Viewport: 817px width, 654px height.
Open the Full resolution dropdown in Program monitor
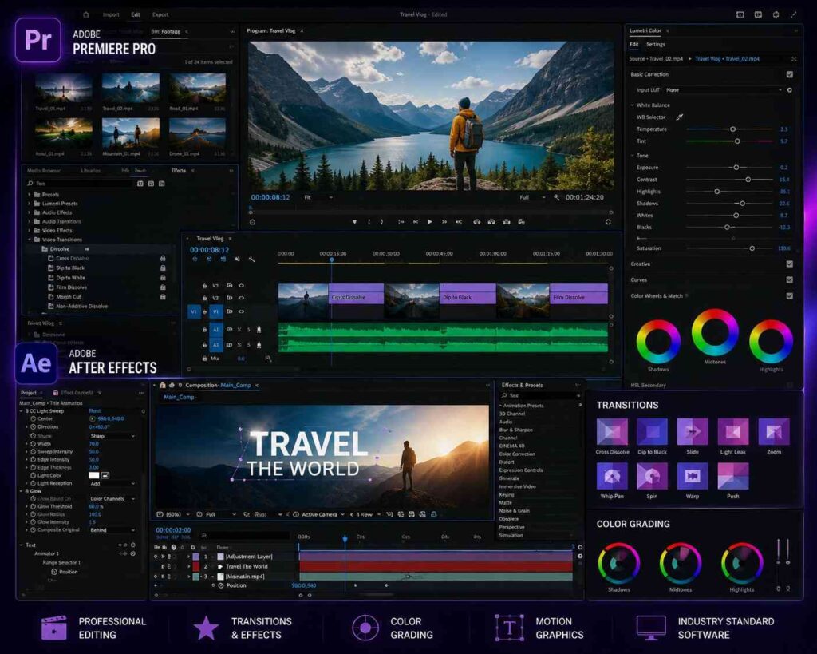pyautogui.click(x=532, y=198)
